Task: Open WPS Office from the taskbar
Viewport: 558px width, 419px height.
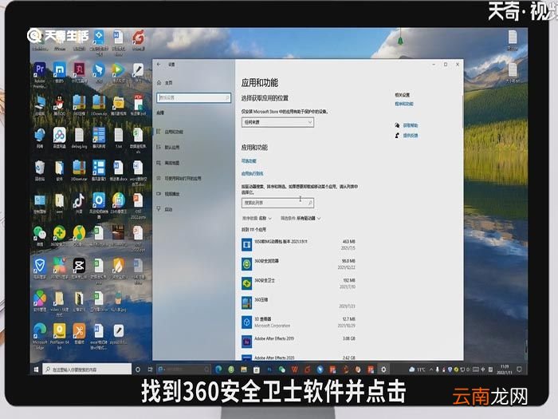Action: [x=295, y=370]
